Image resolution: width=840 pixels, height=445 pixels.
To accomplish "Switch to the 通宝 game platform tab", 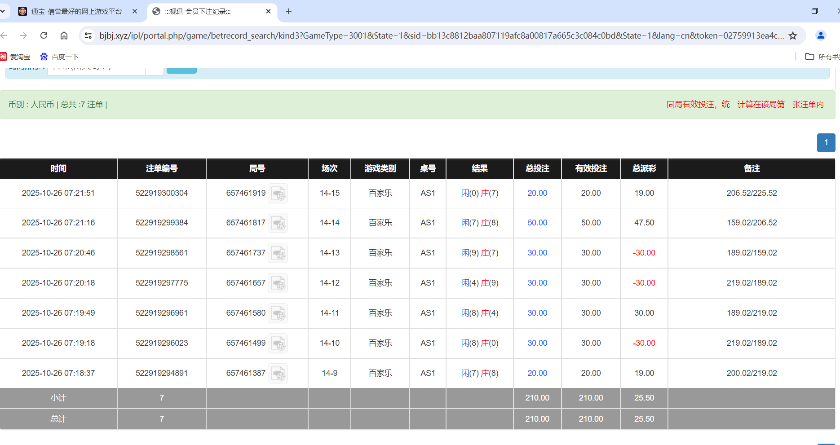I will coord(76,11).
